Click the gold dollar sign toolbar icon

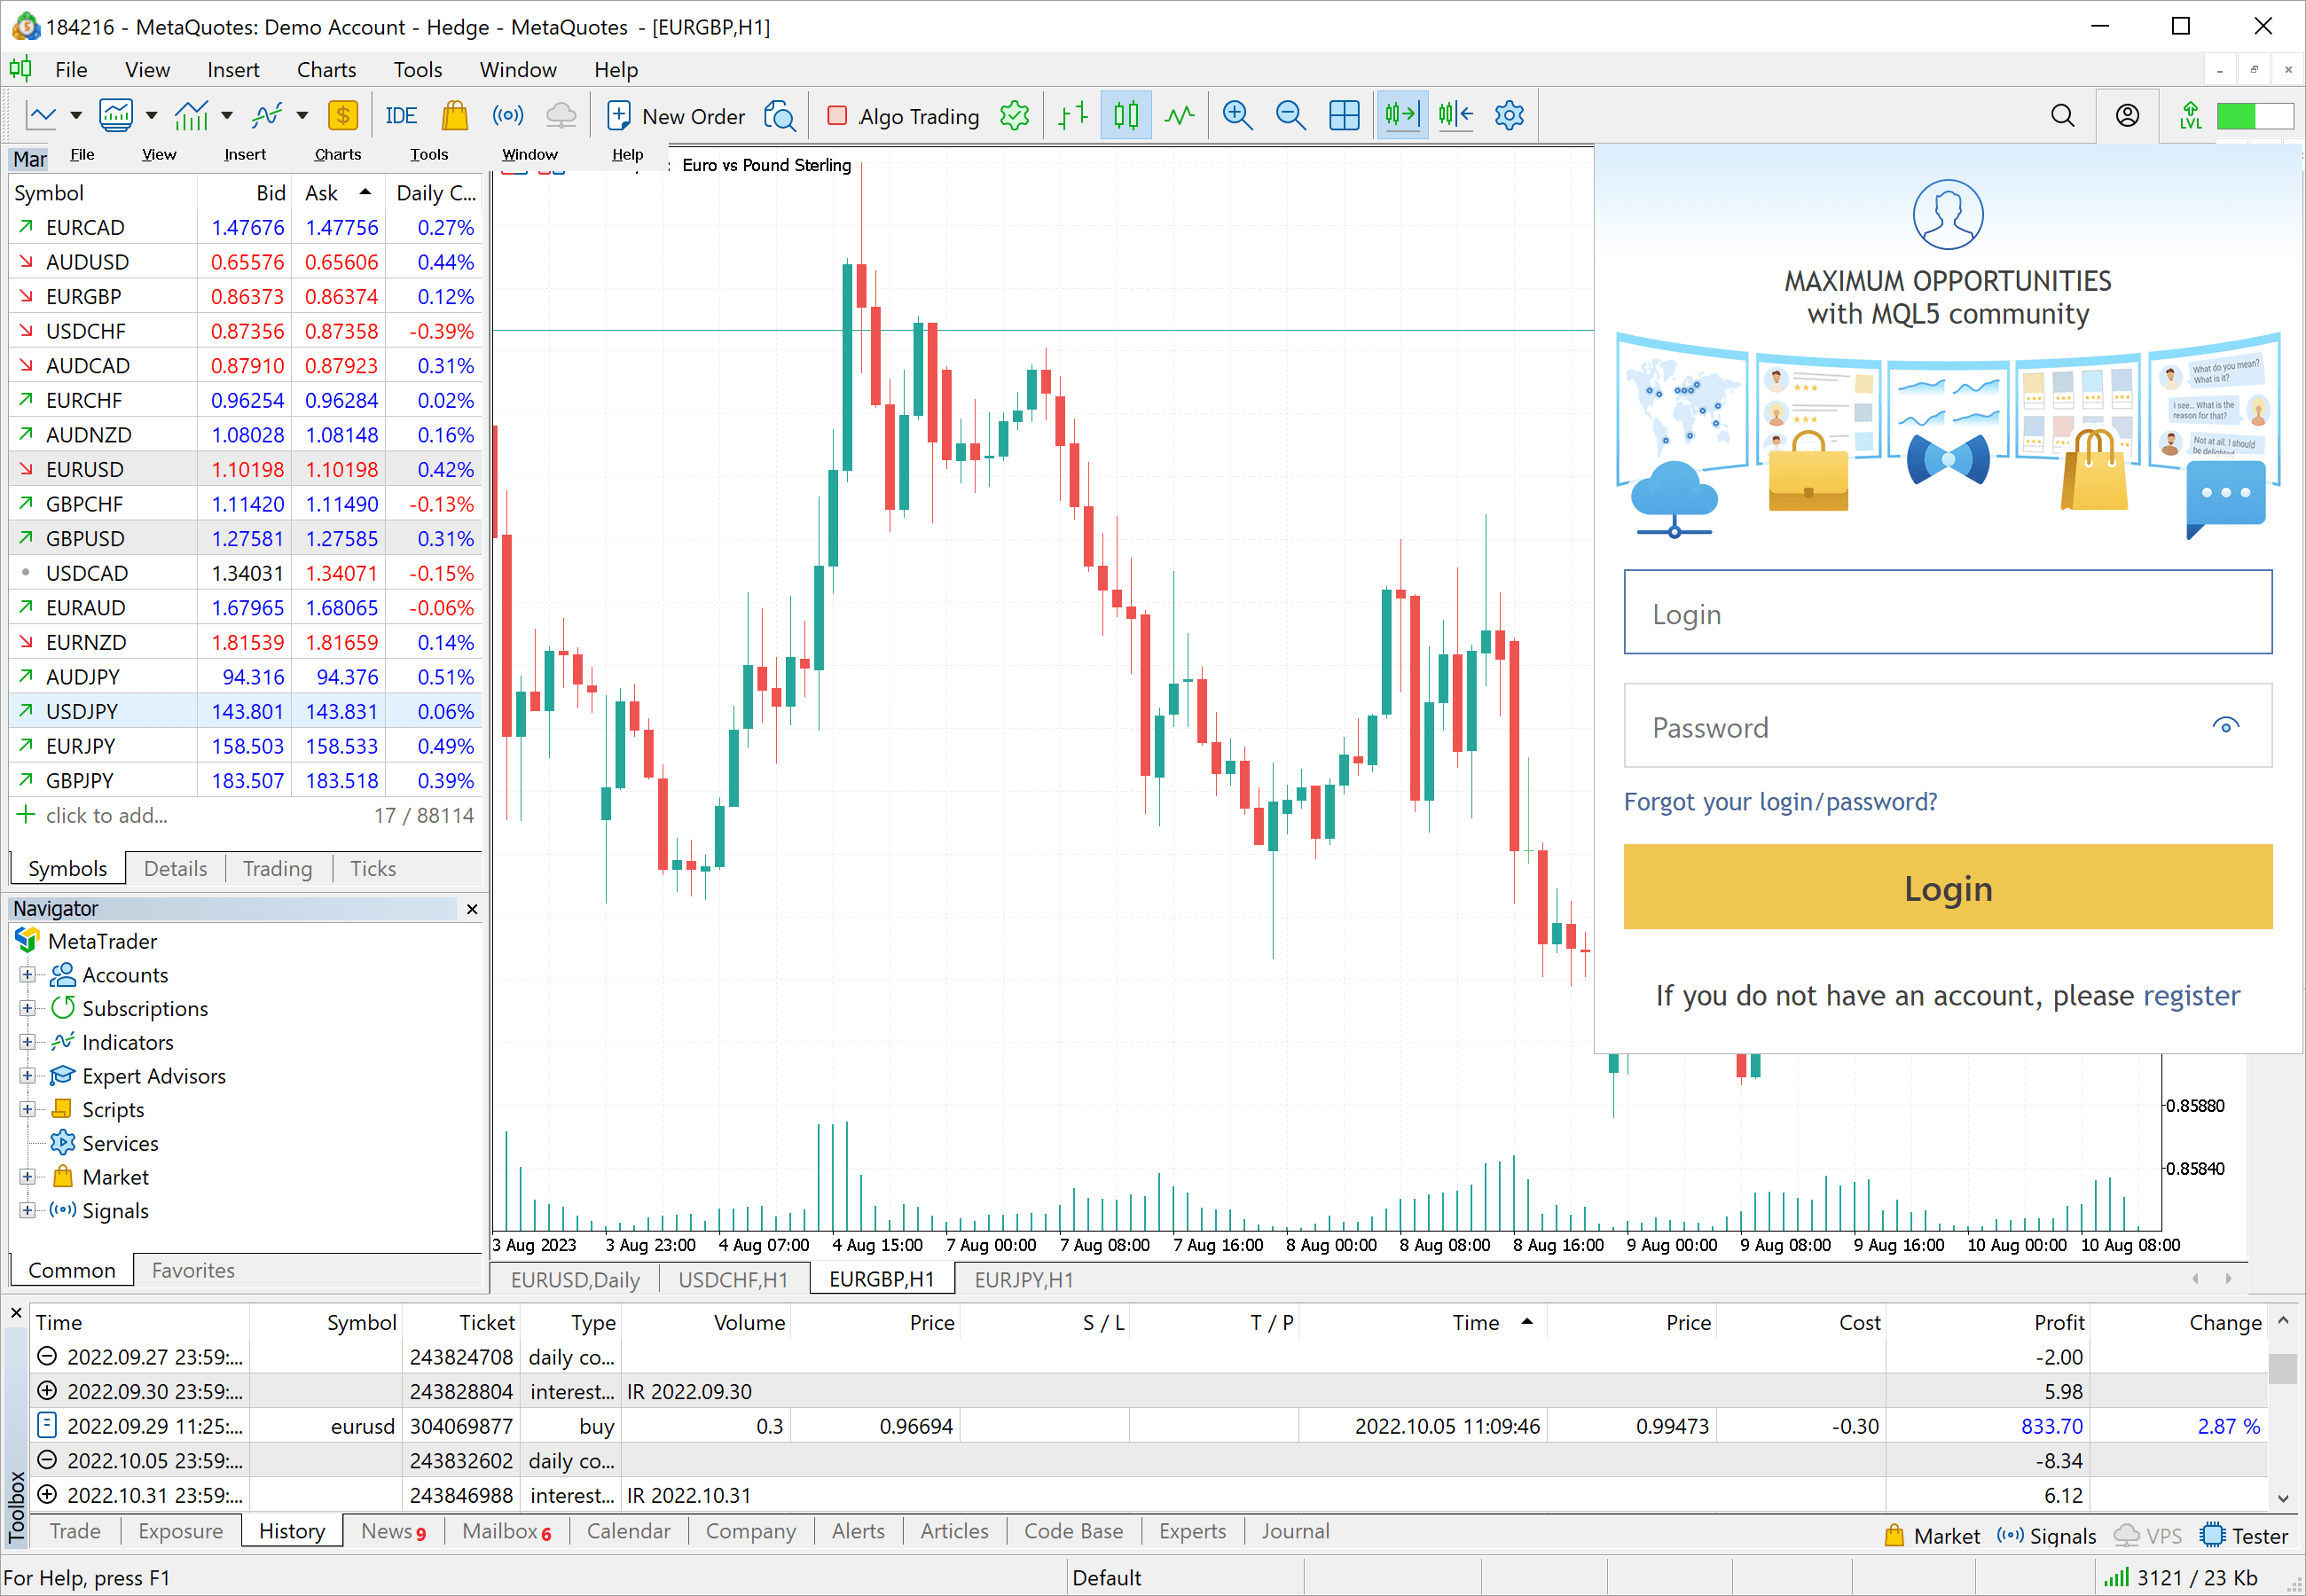(x=343, y=116)
